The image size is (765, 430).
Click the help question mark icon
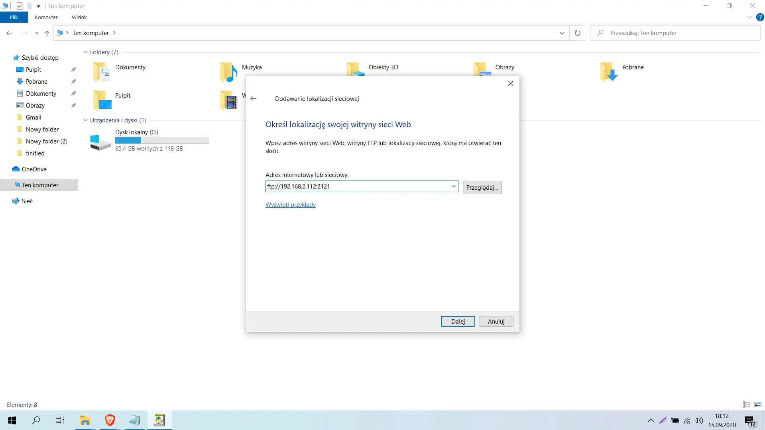tap(760, 17)
